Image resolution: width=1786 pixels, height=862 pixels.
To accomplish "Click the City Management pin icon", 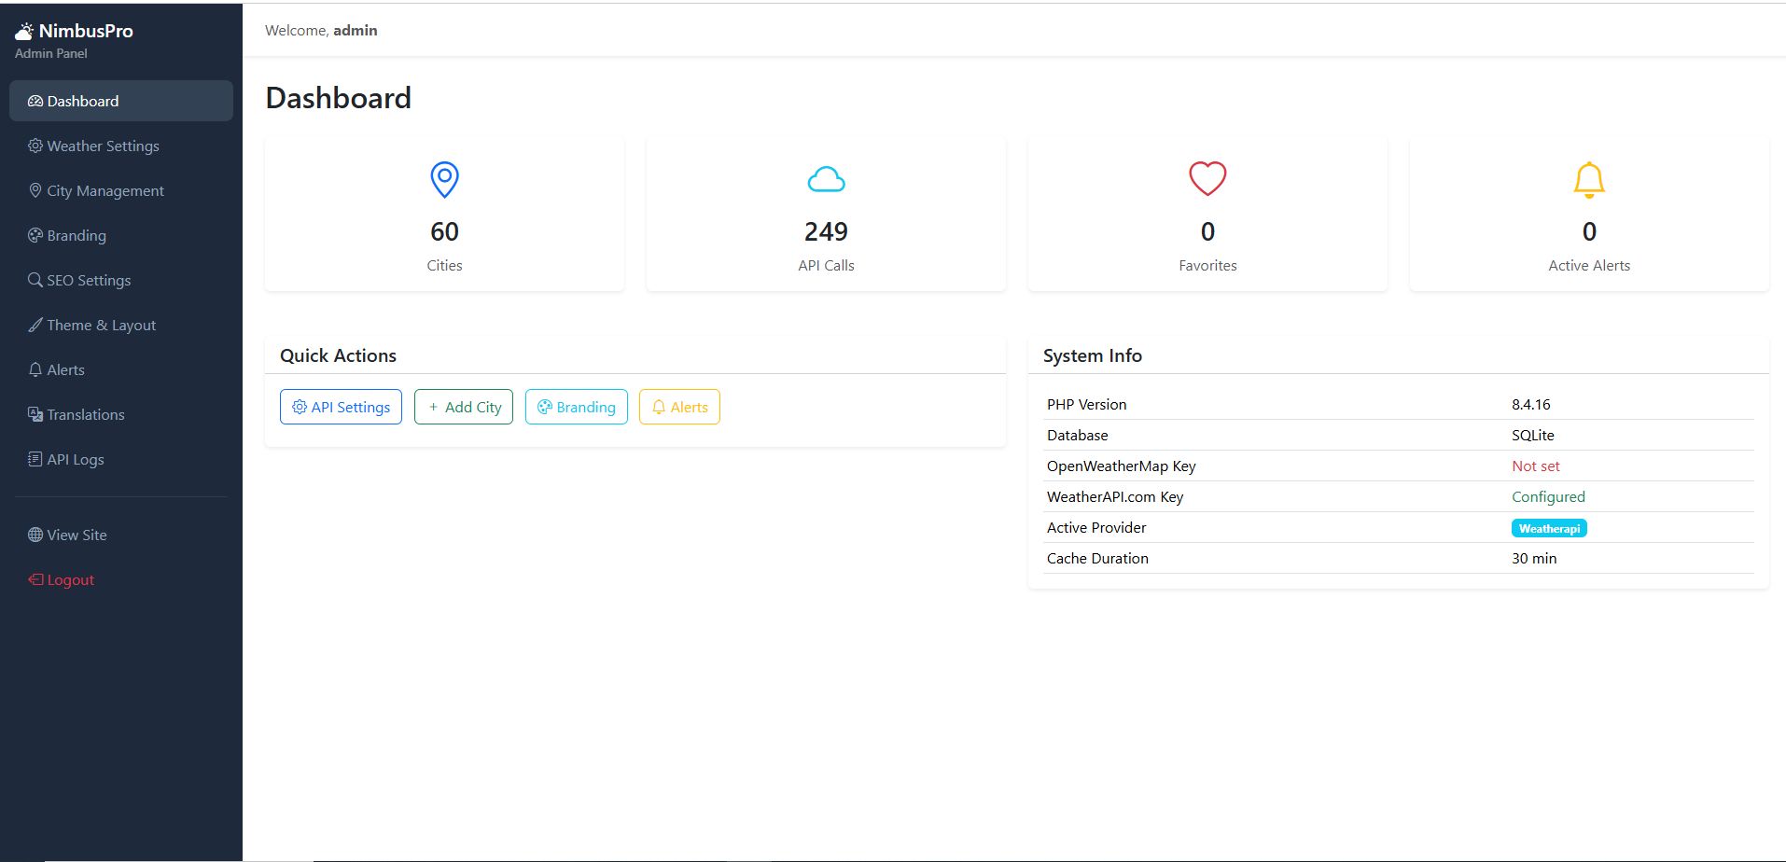I will tap(35, 190).
